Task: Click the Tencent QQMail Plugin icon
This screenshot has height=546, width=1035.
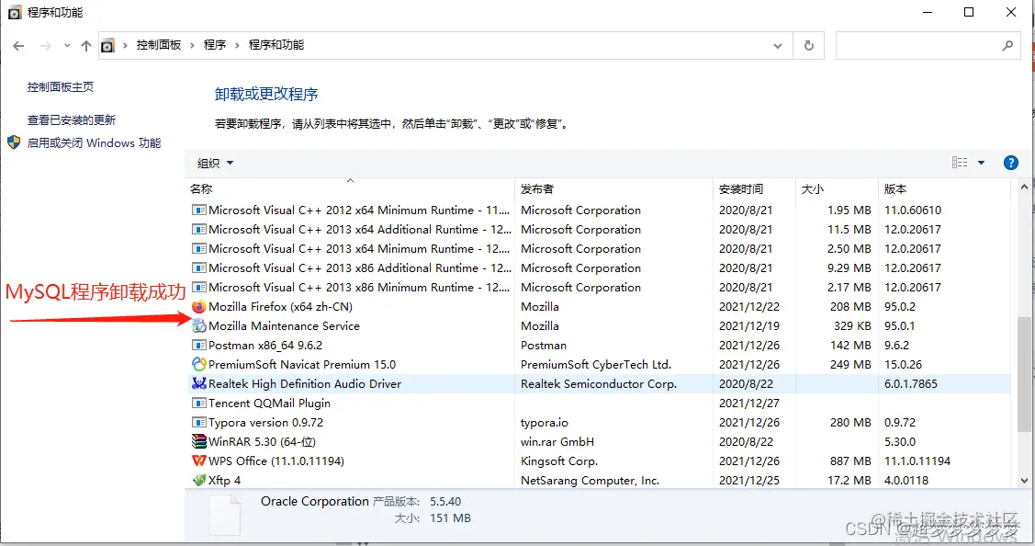Action: click(x=198, y=403)
